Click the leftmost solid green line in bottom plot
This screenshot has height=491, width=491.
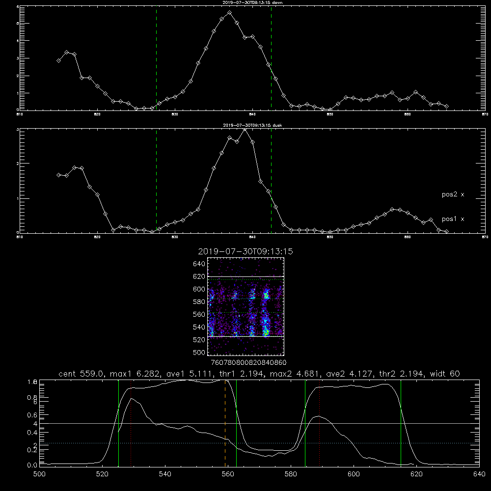118,423
